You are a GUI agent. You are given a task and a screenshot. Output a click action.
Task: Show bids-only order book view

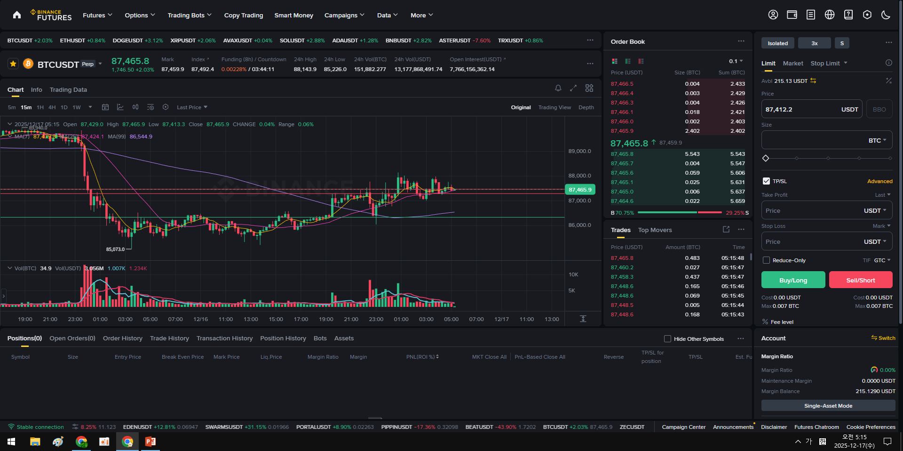628,61
